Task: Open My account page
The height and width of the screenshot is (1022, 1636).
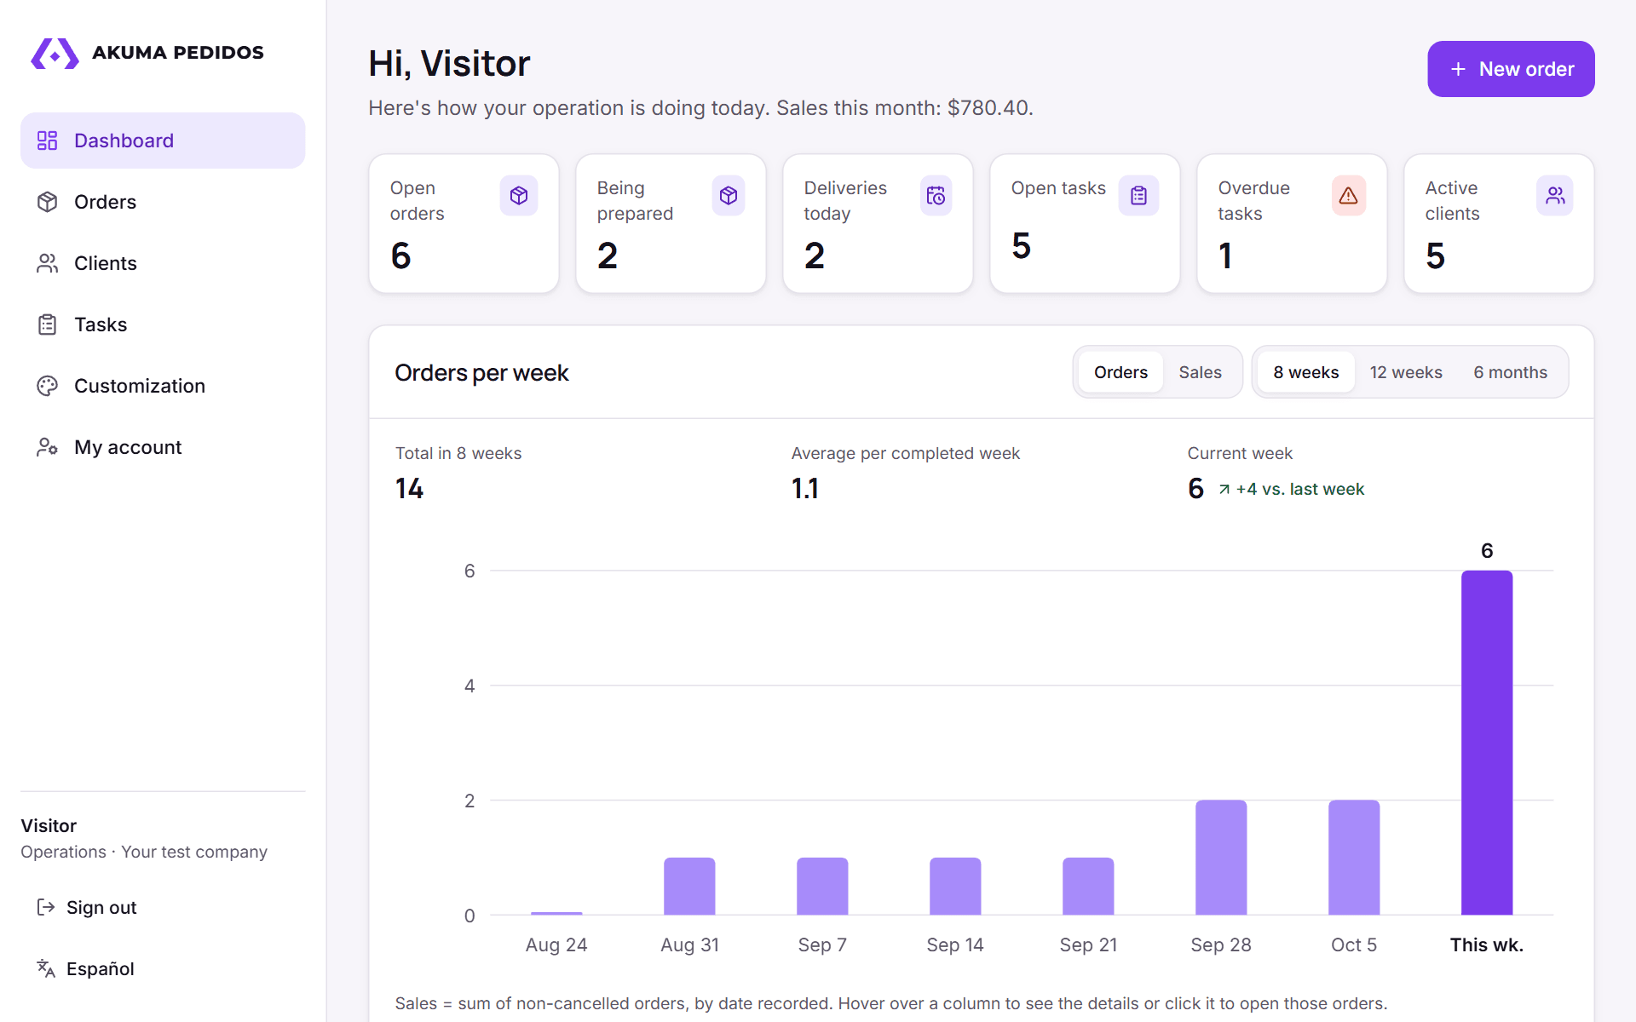Action: pos(163,447)
